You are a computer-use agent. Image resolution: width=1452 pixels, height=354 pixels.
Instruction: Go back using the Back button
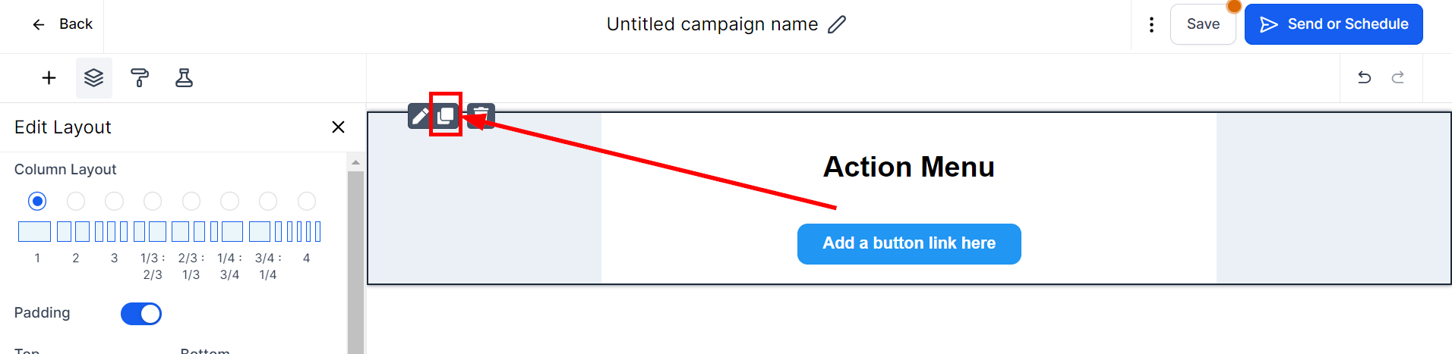click(x=62, y=24)
